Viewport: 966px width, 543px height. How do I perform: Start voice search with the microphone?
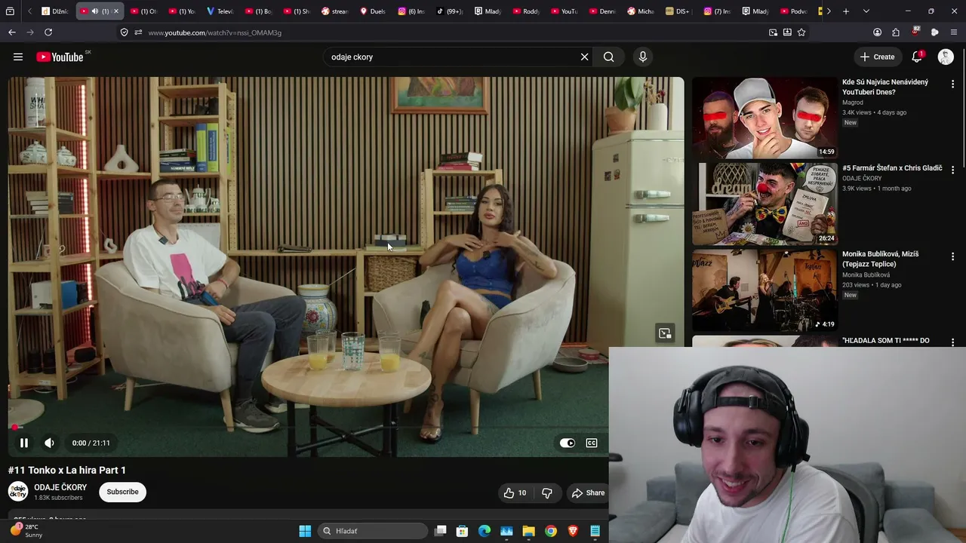pos(643,57)
